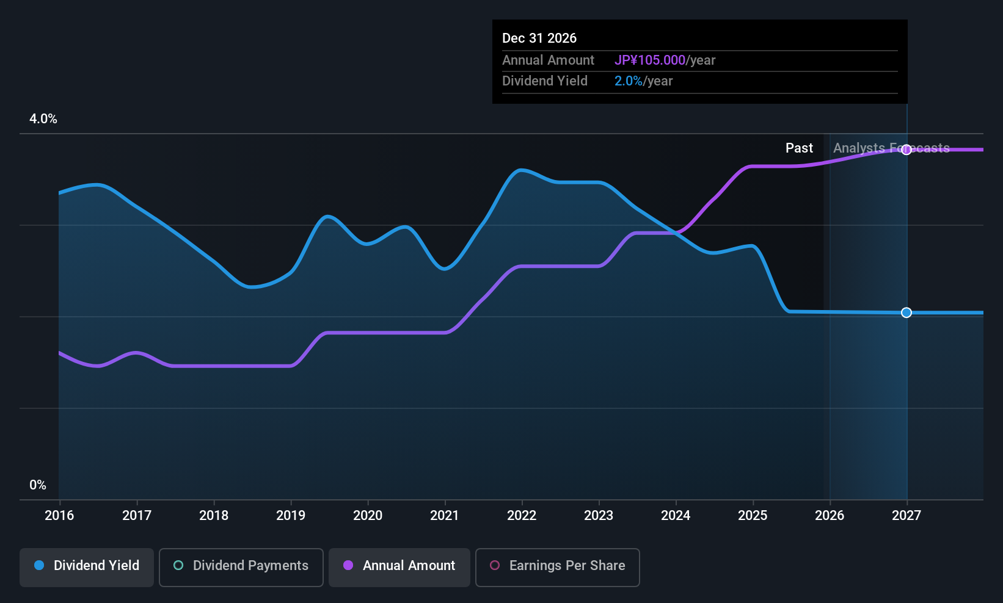This screenshot has height=603, width=1003.
Task: Toggle the Dividend Yield series label
Action: (97, 566)
